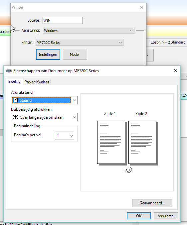
Task: Open the Pagina's per vel dropdown
Action: pyautogui.click(x=65, y=136)
